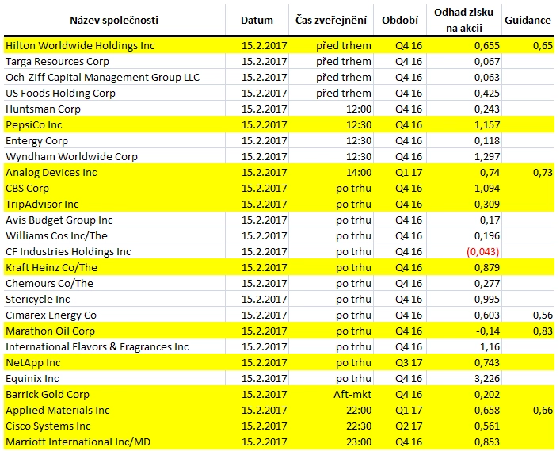Click the Datum column header
Screen dimensions: 560x455
[x=257, y=20]
